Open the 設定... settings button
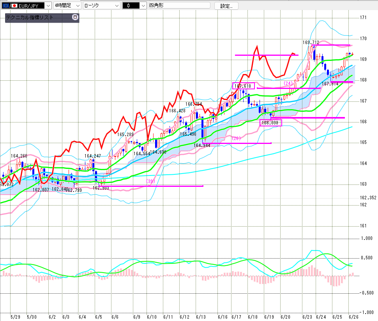 coord(226,6)
